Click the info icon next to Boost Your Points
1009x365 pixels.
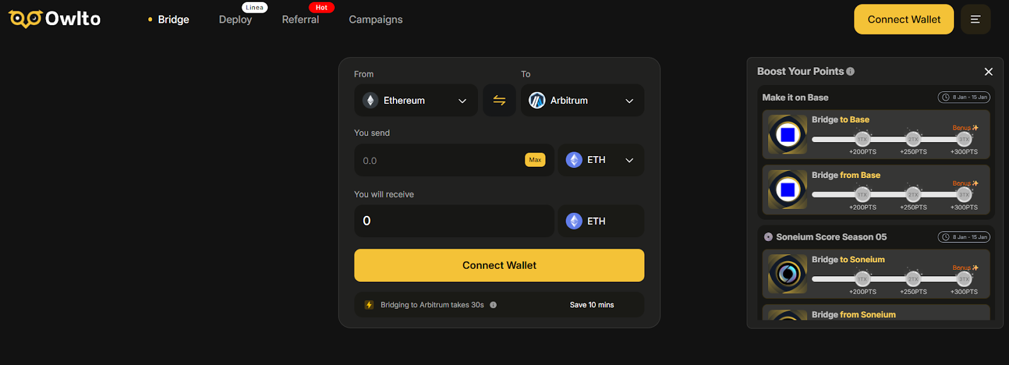[x=849, y=71]
